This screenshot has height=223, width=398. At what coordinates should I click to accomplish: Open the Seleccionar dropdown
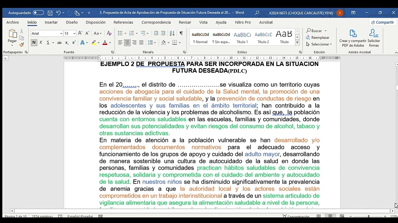pos(319,44)
